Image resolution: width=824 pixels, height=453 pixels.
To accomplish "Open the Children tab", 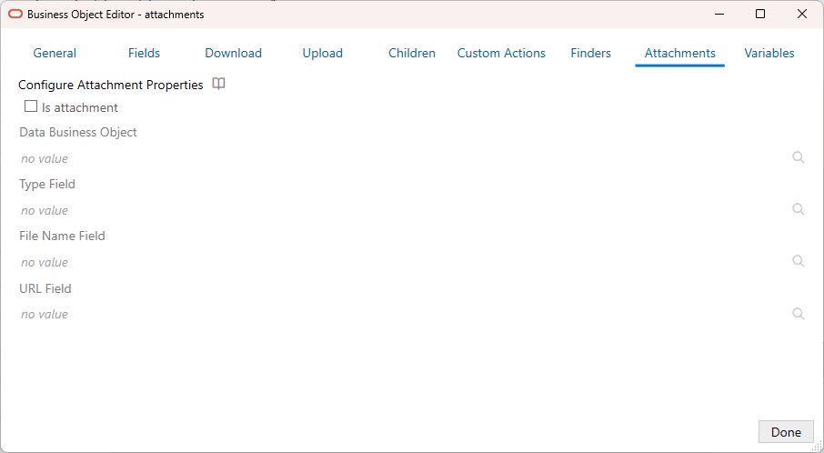I will click(x=412, y=53).
